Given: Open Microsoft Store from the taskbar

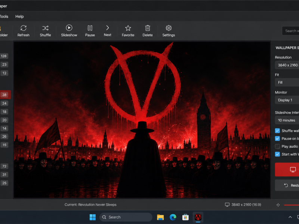Looking at the screenshot, I should 185,217.
